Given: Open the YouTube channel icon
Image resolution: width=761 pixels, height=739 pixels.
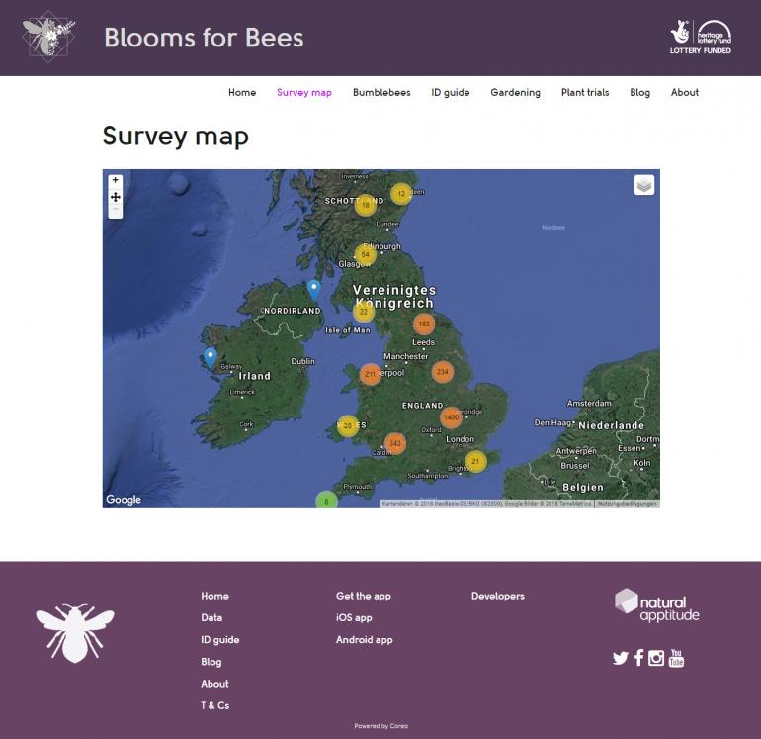Looking at the screenshot, I should 676,658.
